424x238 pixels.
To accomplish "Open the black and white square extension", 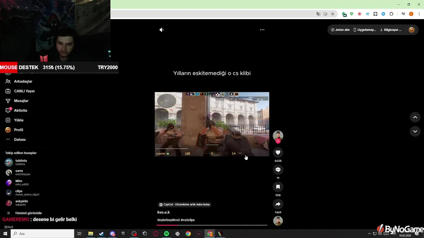I will 375,14.
